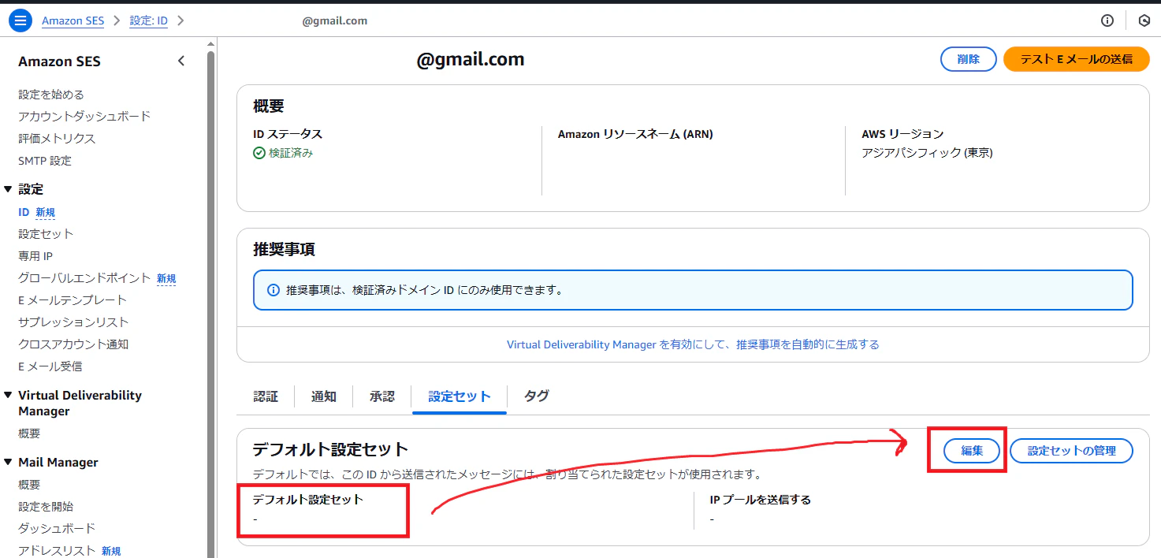This screenshot has width=1161, height=558.
Task: Click the verified checkmark status icon
Action: [x=259, y=153]
